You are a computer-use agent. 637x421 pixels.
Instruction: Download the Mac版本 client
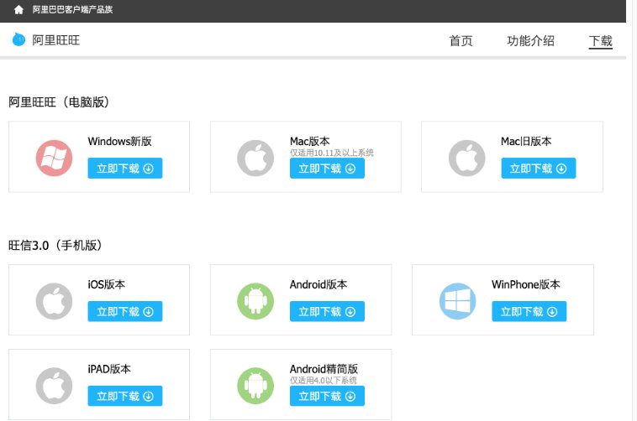pos(327,168)
